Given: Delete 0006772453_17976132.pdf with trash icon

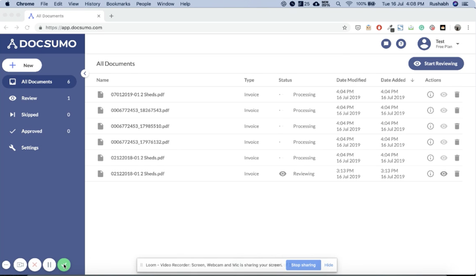Looking at the screenshot, I should point(457,142).
